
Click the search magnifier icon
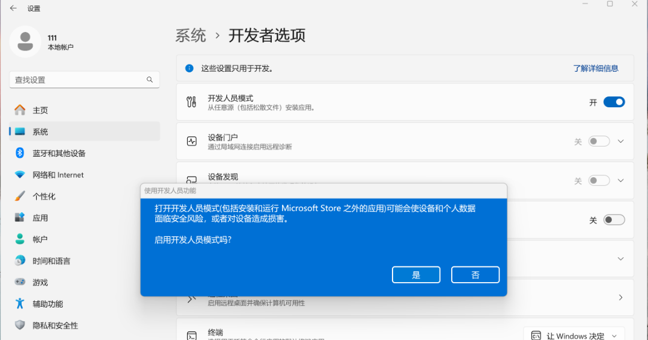coord(150,80)
